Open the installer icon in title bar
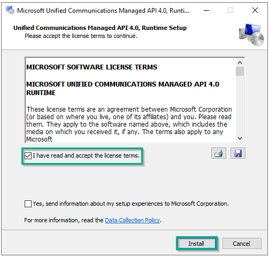This screenshot has height=257, width=269. [10, 10]
